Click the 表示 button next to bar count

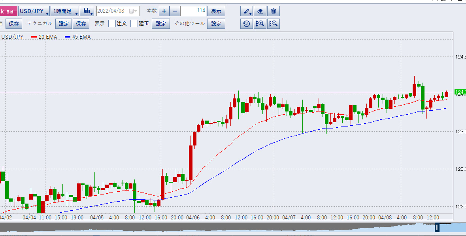tap(216, 11)
